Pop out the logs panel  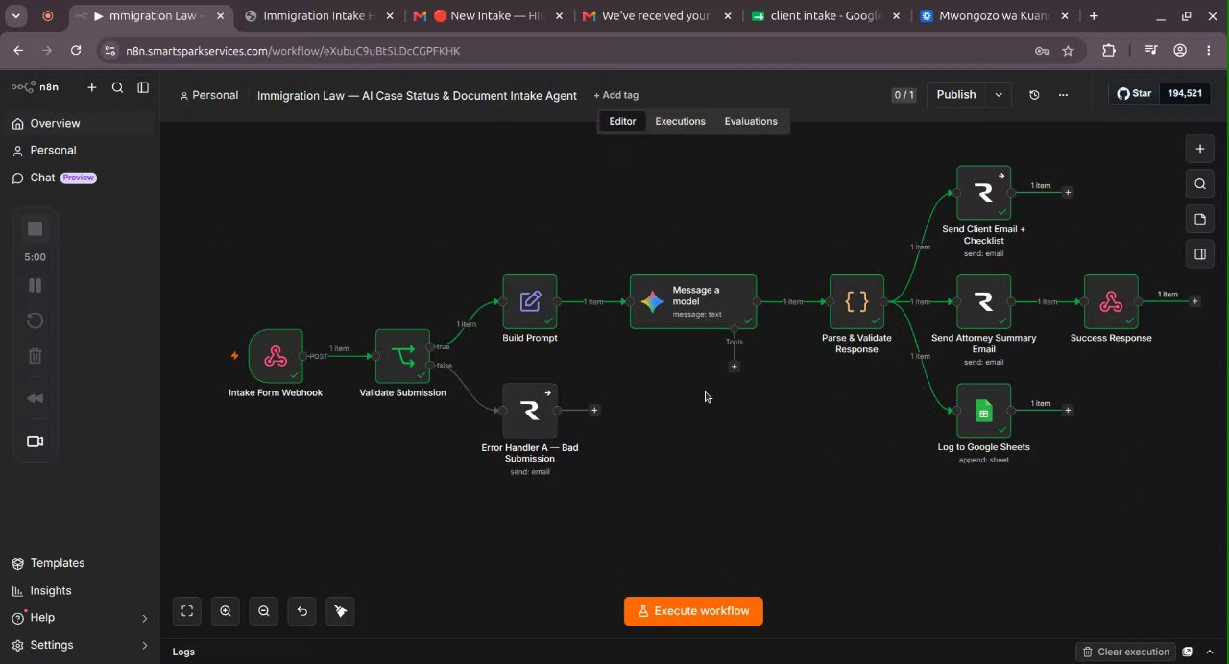[1188, 652]
